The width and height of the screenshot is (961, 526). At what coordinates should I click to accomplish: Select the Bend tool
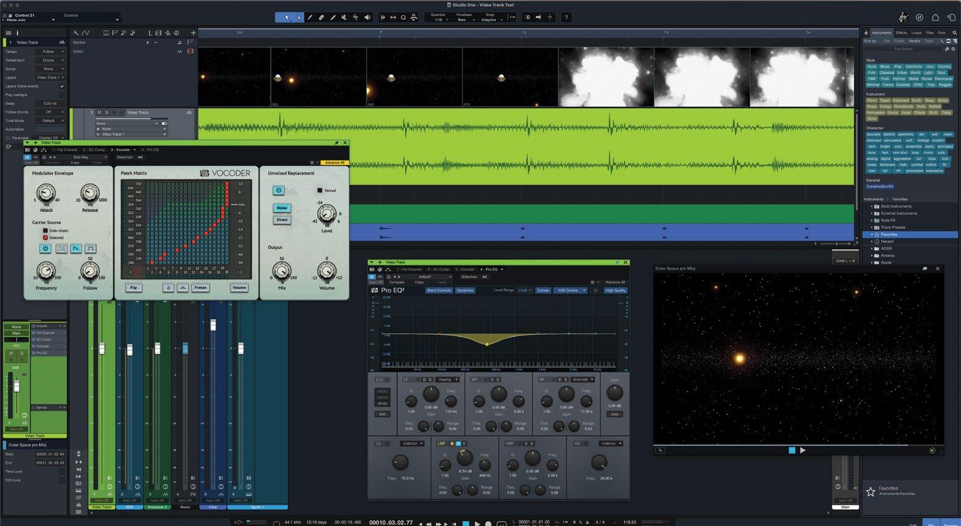point(356,17)
